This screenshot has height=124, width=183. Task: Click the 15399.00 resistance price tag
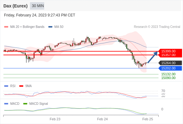(x=170, y=51)
